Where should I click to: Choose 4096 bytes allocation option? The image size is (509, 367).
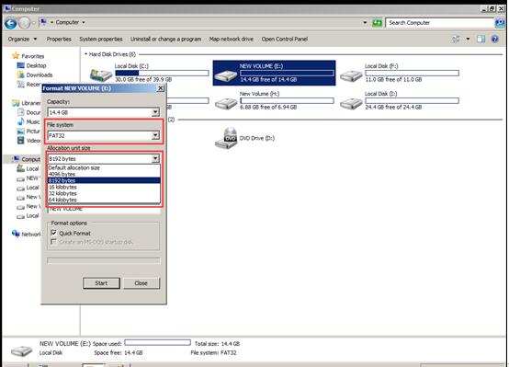104,174
